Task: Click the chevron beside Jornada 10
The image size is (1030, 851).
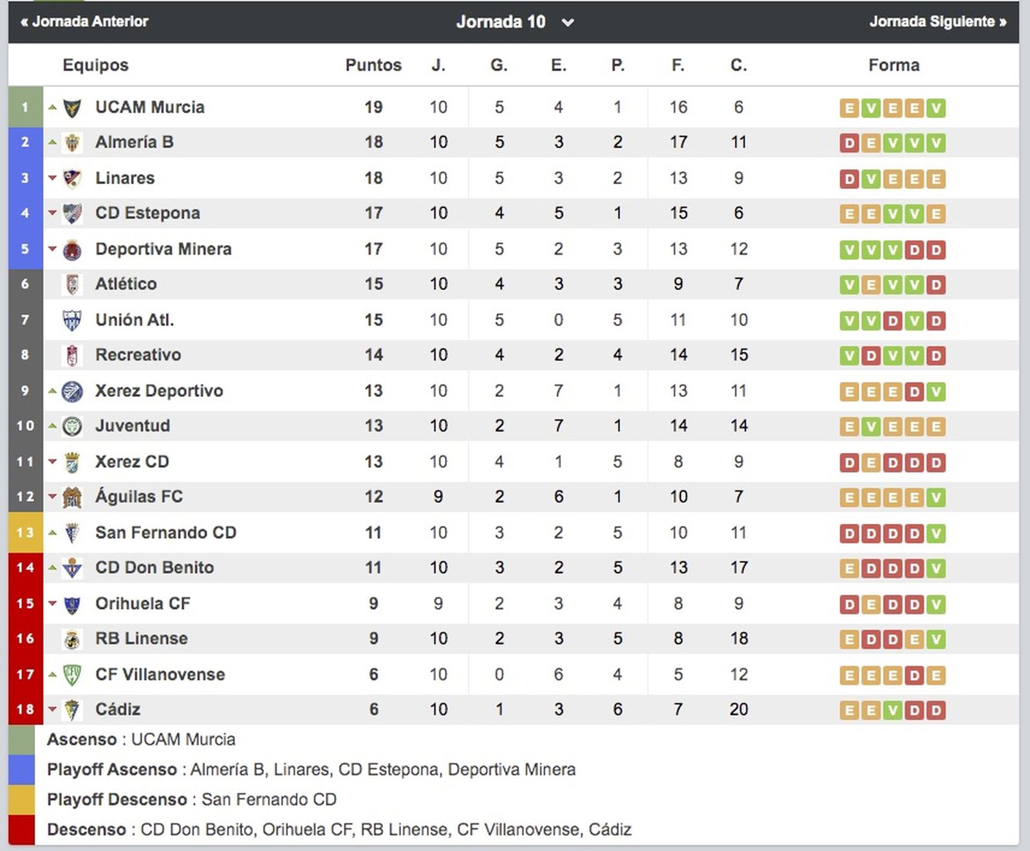Action: (x=567, y=22)
